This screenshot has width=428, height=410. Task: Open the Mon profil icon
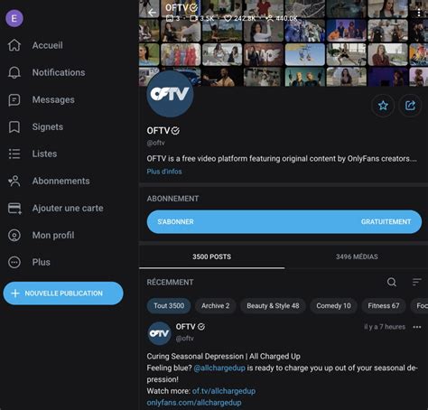[x=14, y=235]
